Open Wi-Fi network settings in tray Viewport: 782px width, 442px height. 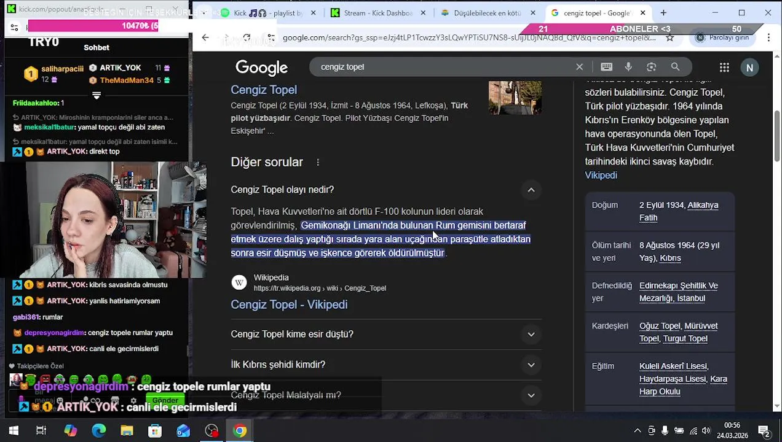693,431
